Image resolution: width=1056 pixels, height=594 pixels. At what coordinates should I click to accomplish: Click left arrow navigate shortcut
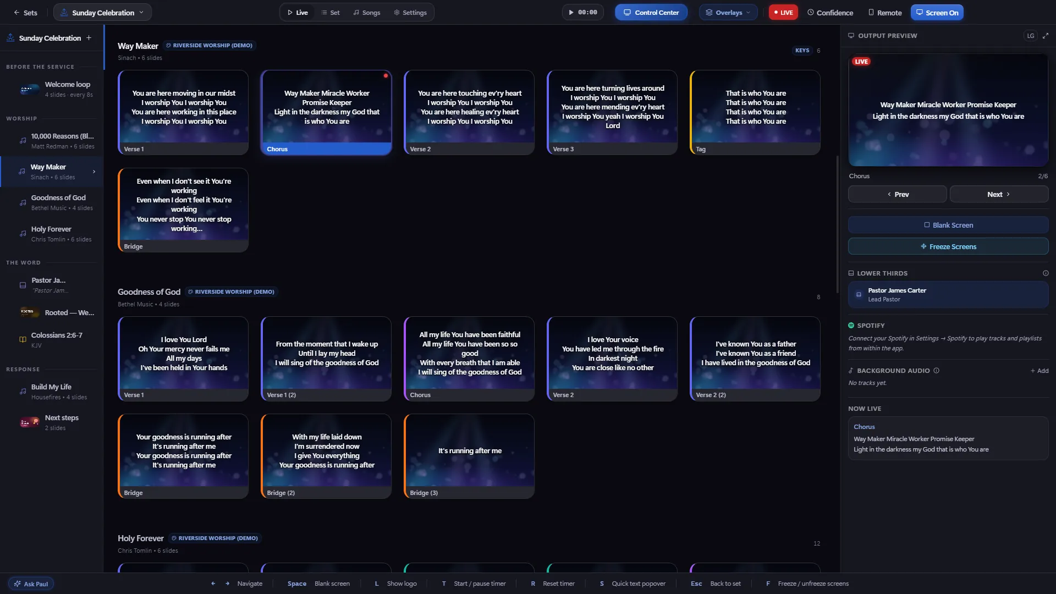point(213,584)
